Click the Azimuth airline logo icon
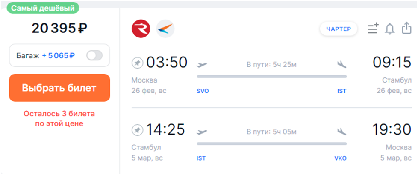Viewport: 418px width, 175px height. point(165,29)
